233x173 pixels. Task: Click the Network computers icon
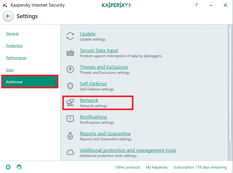coord(70,103)
